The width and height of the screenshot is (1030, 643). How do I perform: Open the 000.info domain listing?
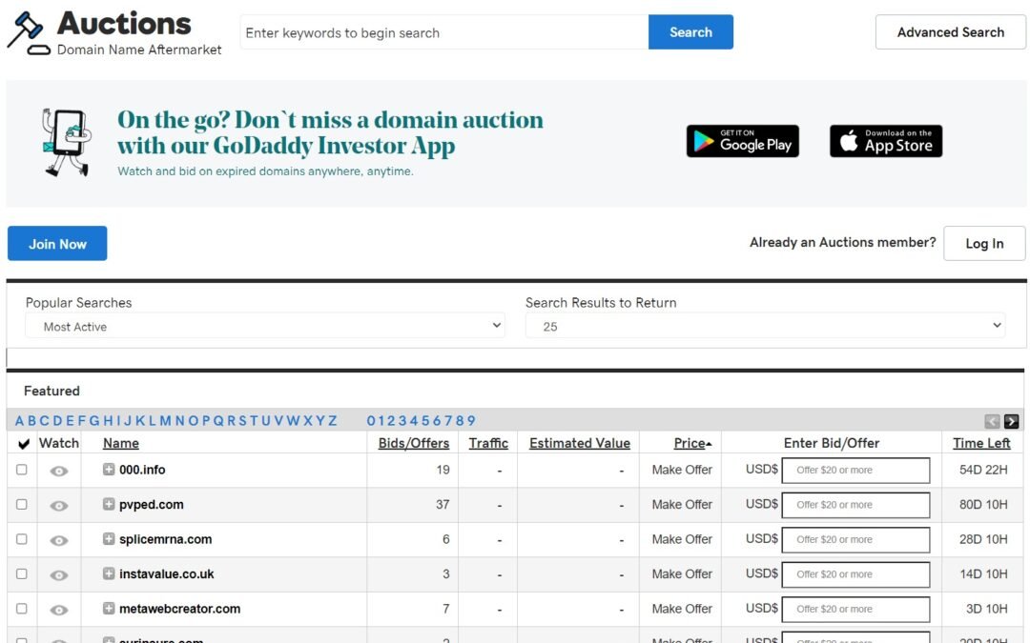[142, 470]
